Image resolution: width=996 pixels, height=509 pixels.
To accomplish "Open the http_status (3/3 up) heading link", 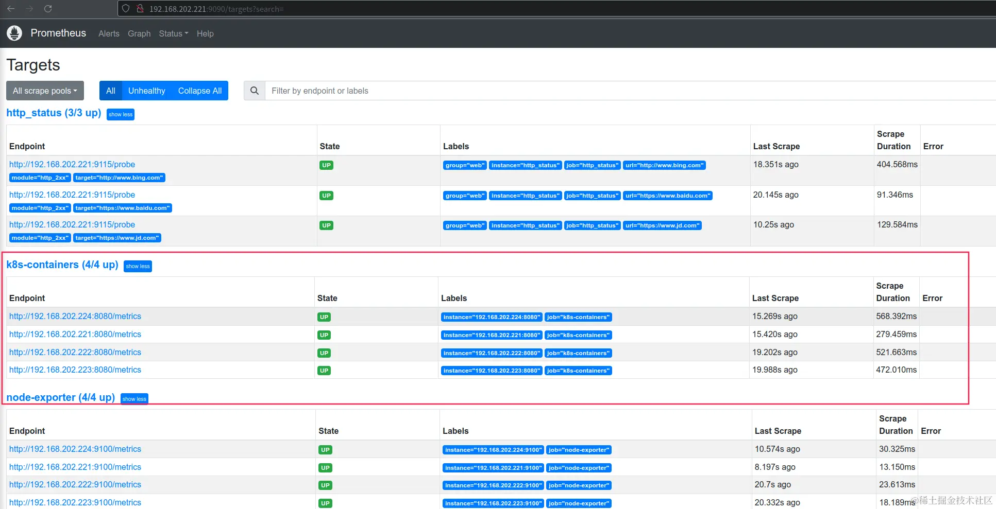I will click(54, 113).
